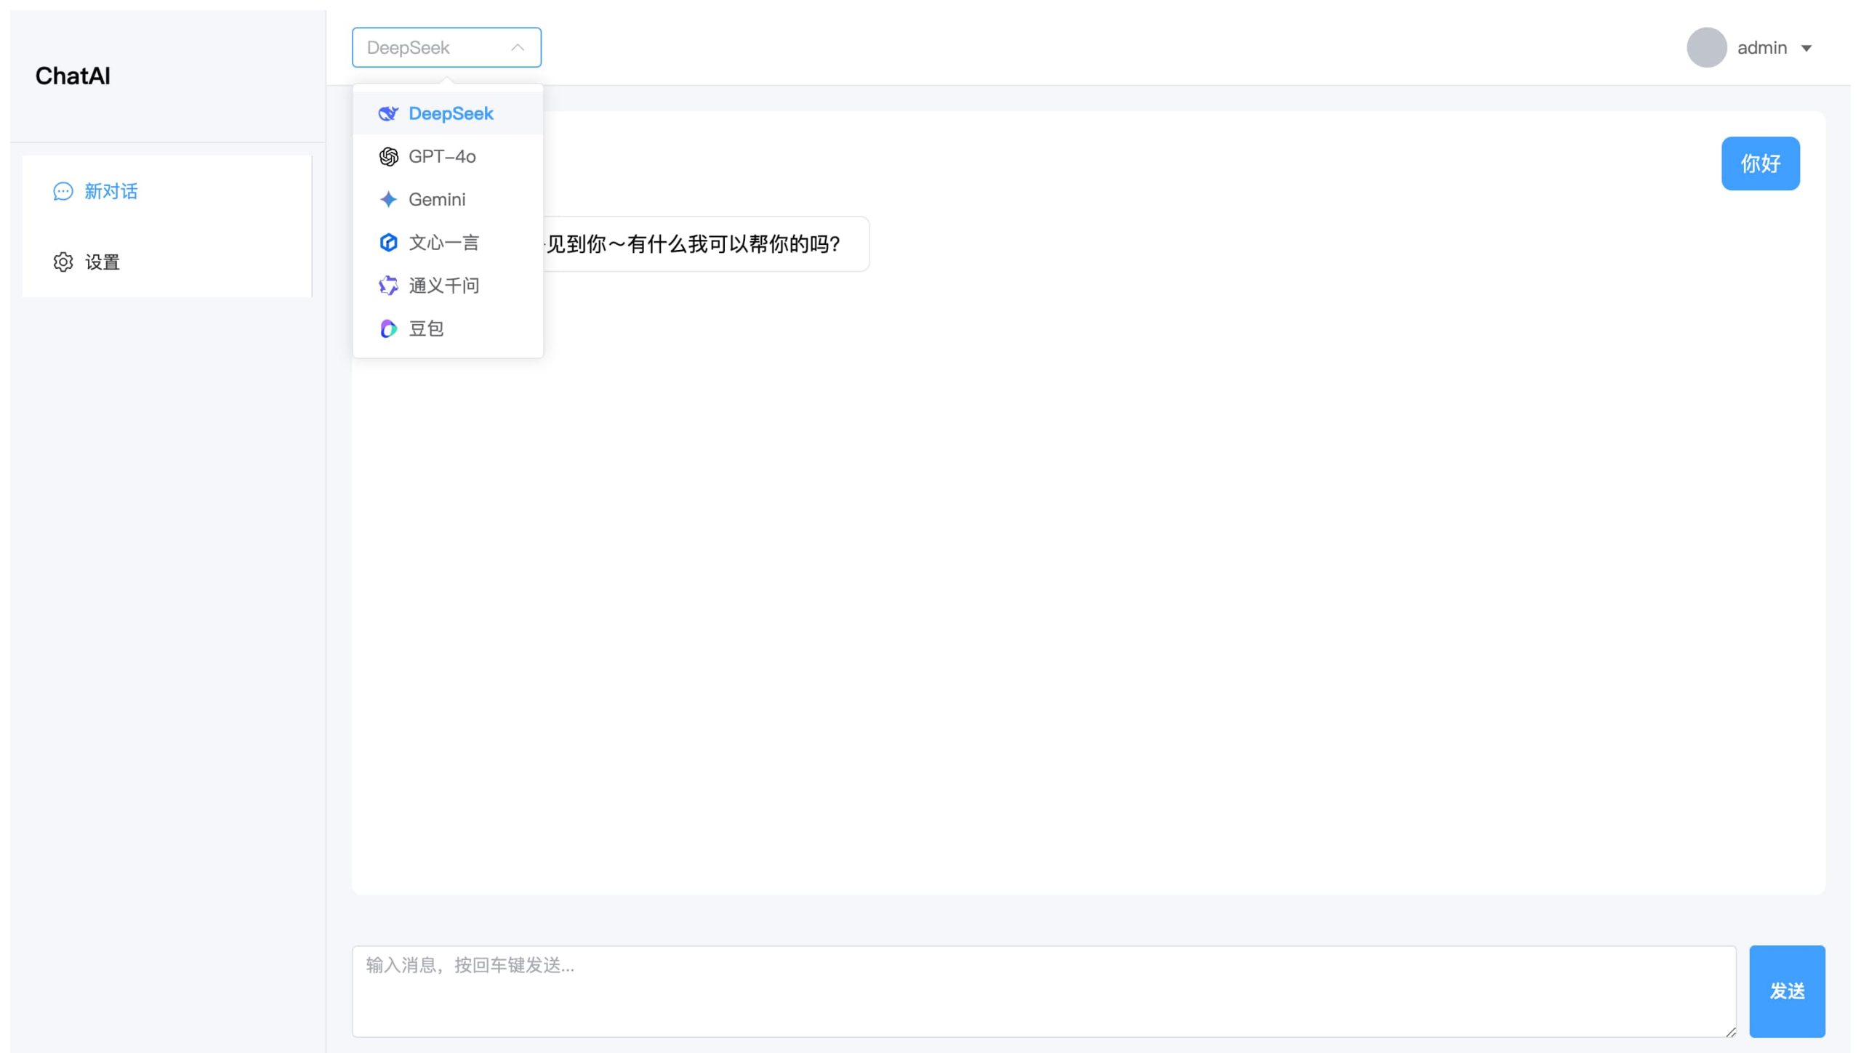Start a 新对话 from the sidebar
The image size is (1861, 1053).
click(x=167, y=191)
